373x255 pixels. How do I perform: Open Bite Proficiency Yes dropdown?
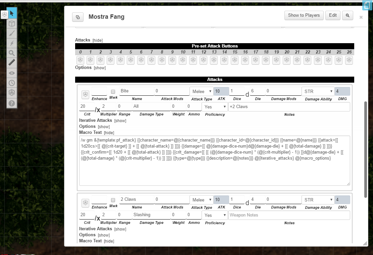click(x=215, y=107)
